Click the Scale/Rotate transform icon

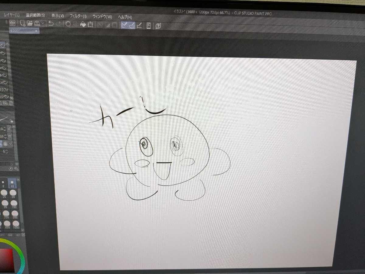(x=90, y=25)
